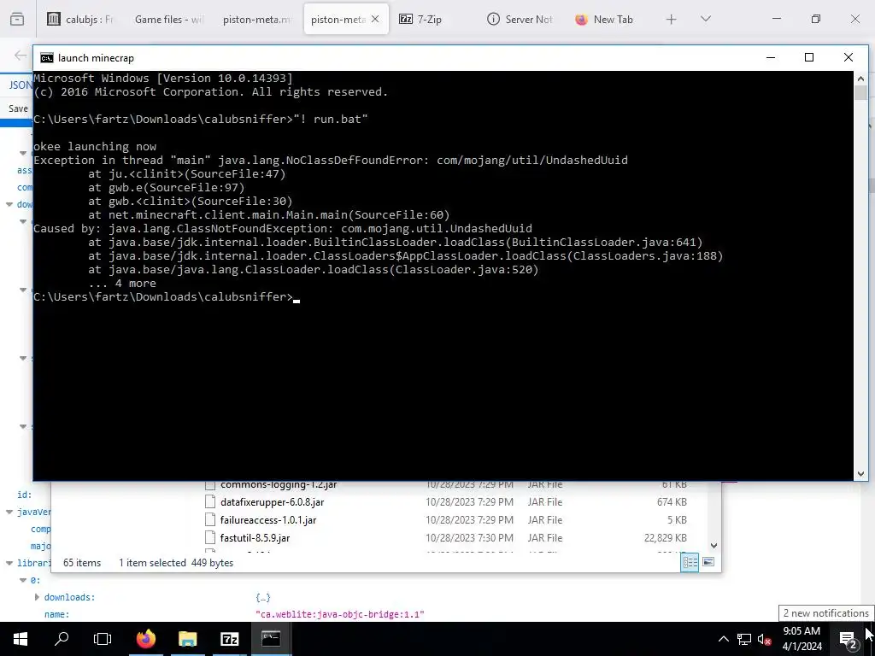Screen dimensions: 875x656
Task: Open a new Firefox tab with plus
Action: [672, 20]
